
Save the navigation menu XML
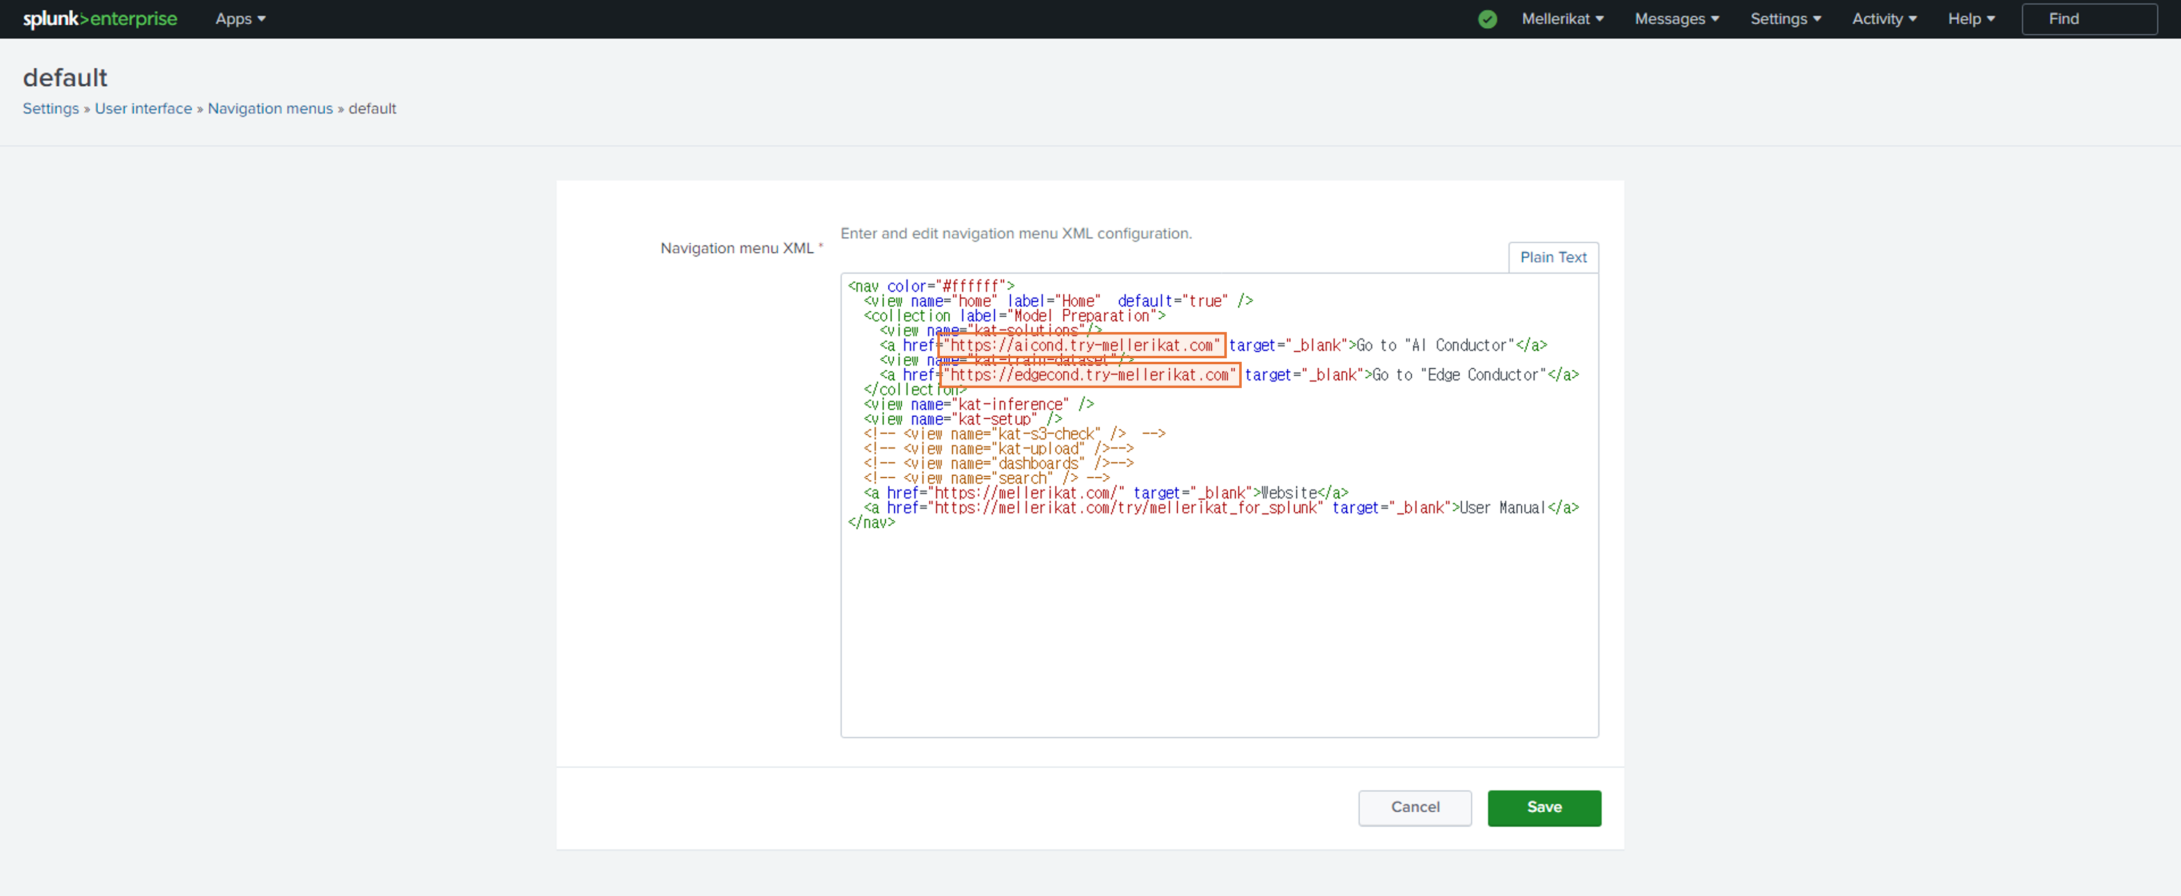tap(1544, 807)
